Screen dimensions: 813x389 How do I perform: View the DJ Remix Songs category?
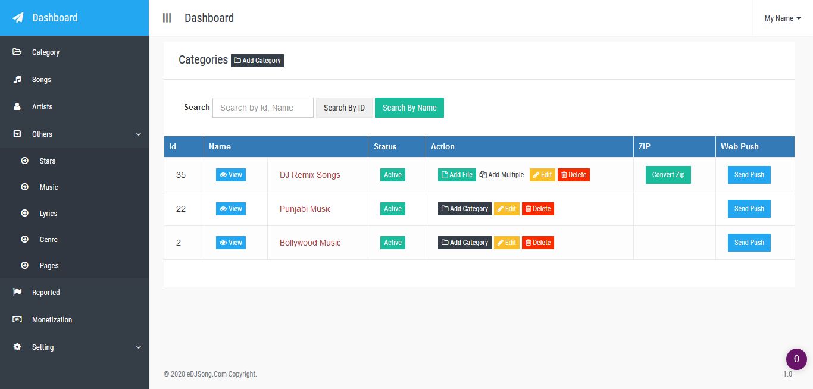click(x=231, y=175)
